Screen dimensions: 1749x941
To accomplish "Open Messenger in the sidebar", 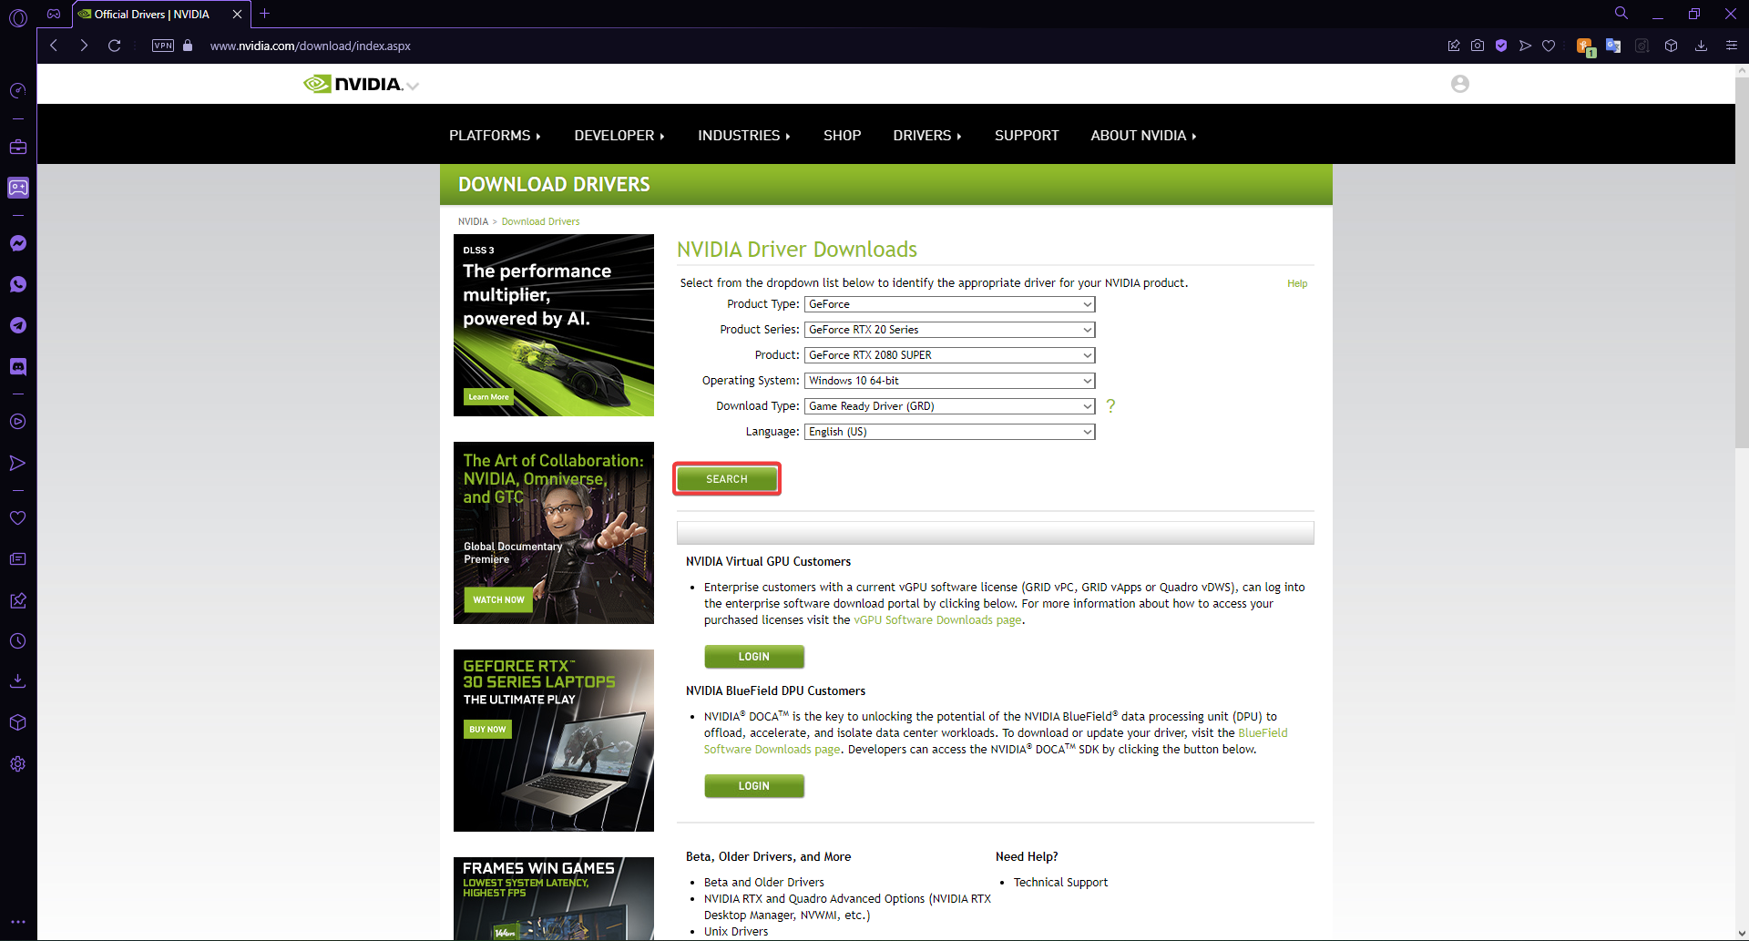I will 18,243.
